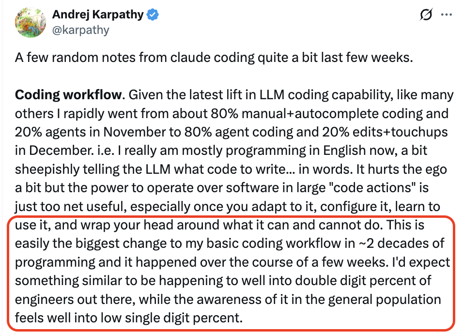This screenshot has width=463, height=333.
Task: Click Andrej Karpathy's profile avatar
Action: click(31, 22)
